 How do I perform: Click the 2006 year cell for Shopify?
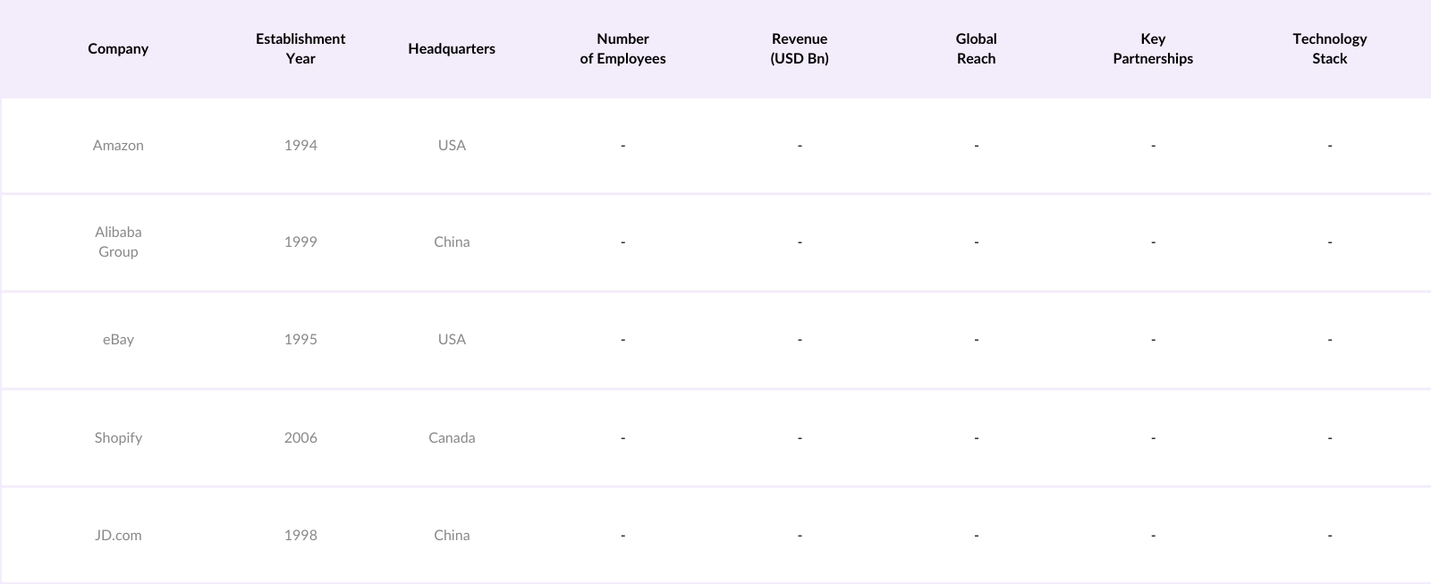click(x=301, y=437)
